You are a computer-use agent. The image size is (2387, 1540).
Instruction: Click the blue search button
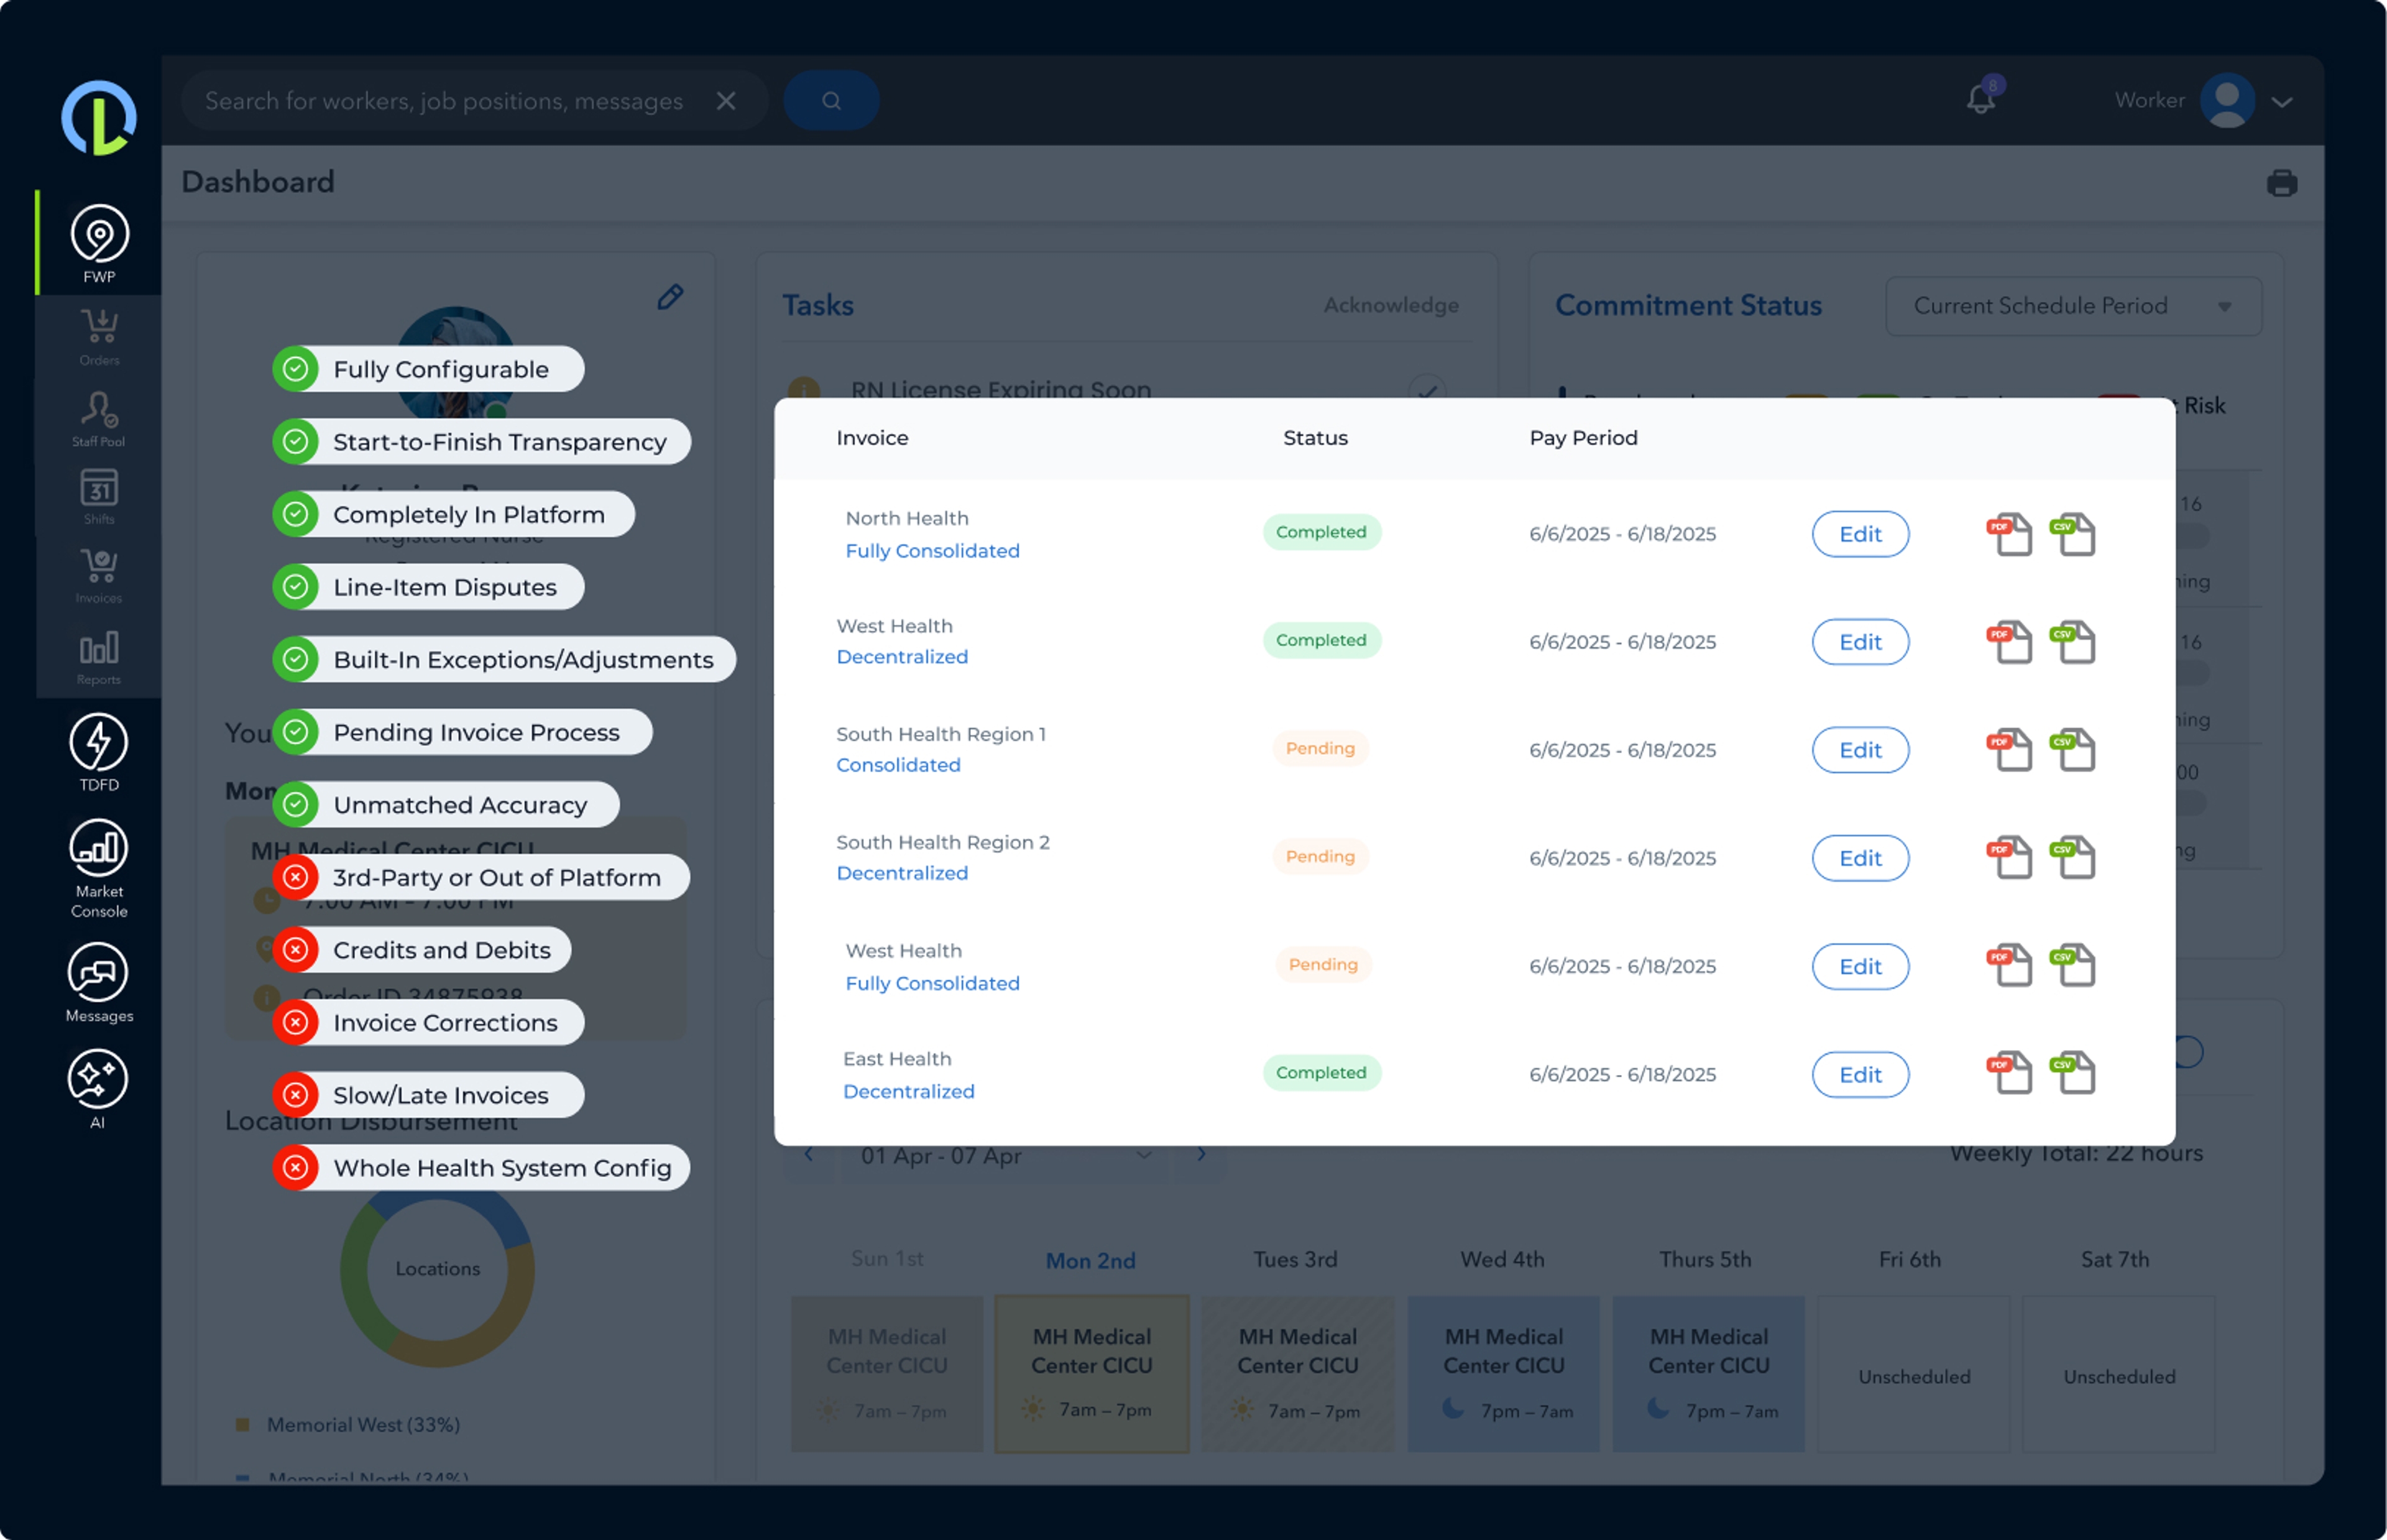pos(832,101)
